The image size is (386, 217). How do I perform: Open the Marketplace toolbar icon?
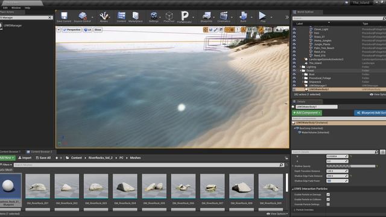[x=135, y=17]
